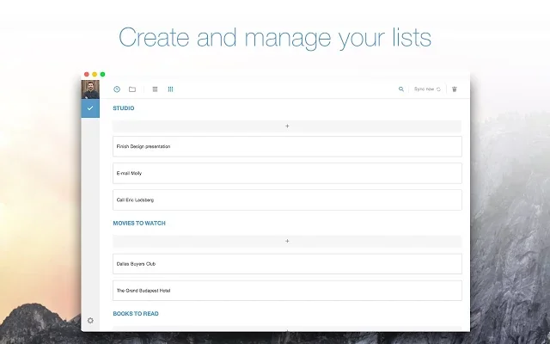Open the folder icon in toolbar
The height and width of the screenshot is (344, 550).
(132, 89)
